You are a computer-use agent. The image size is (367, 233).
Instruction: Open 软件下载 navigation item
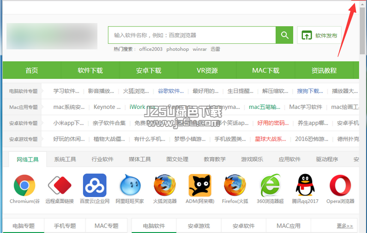pos(90,70)
